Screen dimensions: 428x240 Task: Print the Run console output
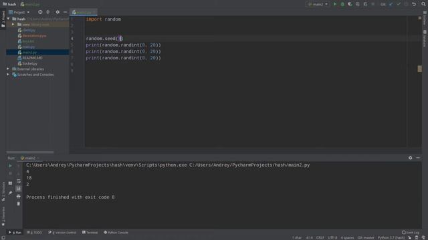pyautogui.click(x=19, y=196)
